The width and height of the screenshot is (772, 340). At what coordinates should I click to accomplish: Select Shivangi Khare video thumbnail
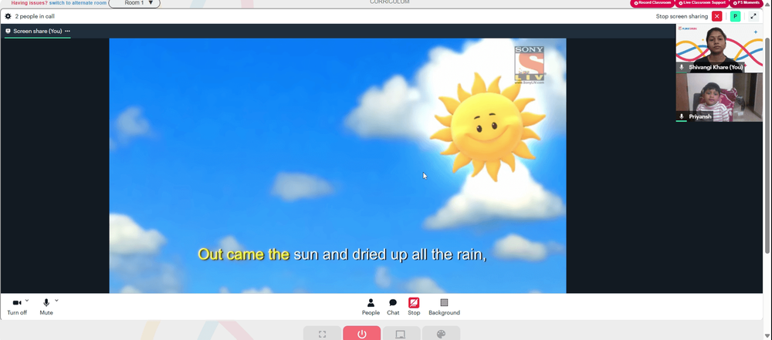(719, 49)
